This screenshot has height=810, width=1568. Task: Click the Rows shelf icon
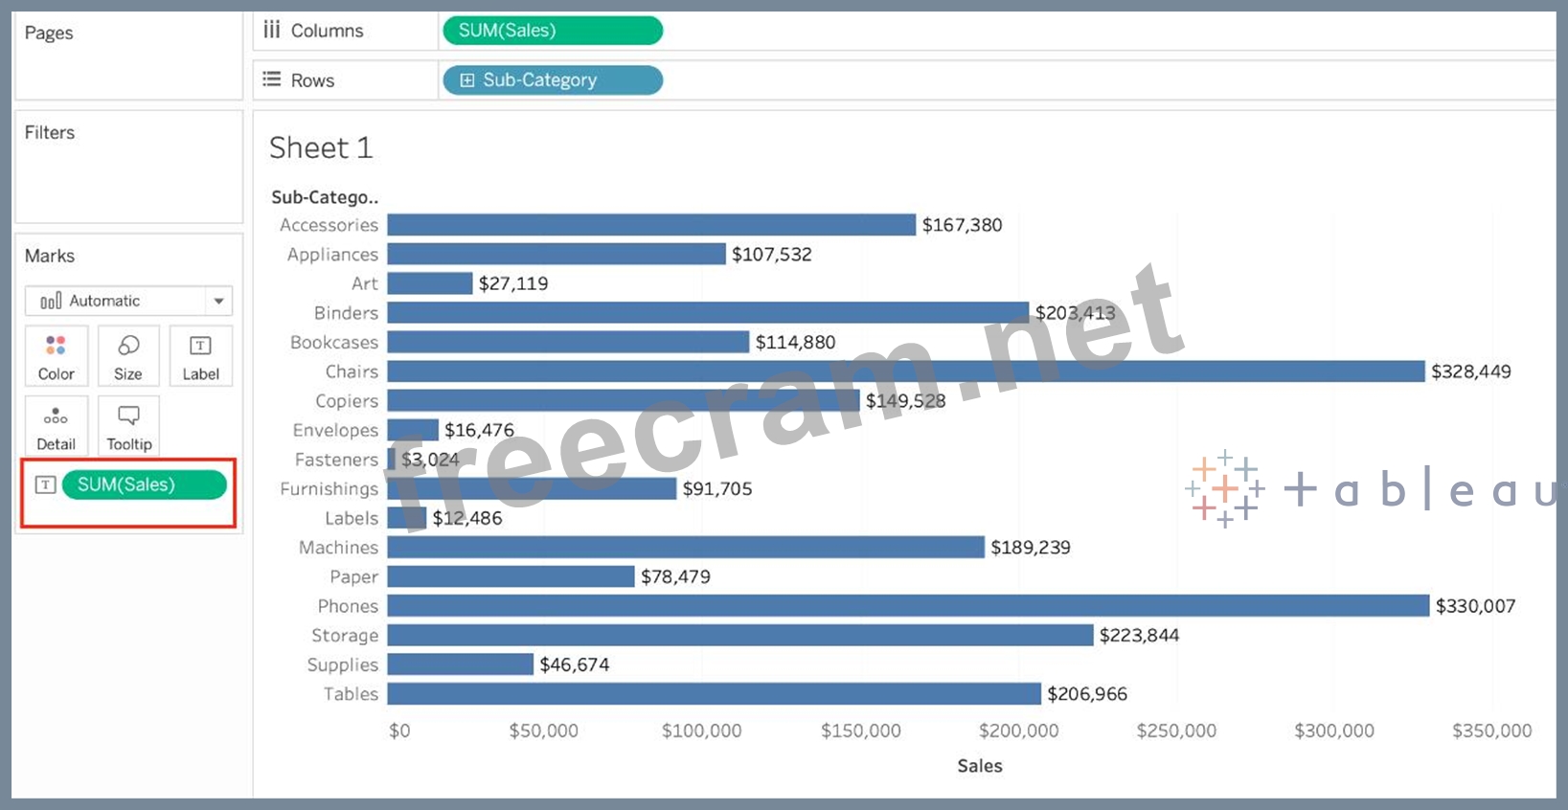point(272,79)
